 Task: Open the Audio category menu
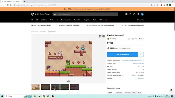click(x=52, y=20)
